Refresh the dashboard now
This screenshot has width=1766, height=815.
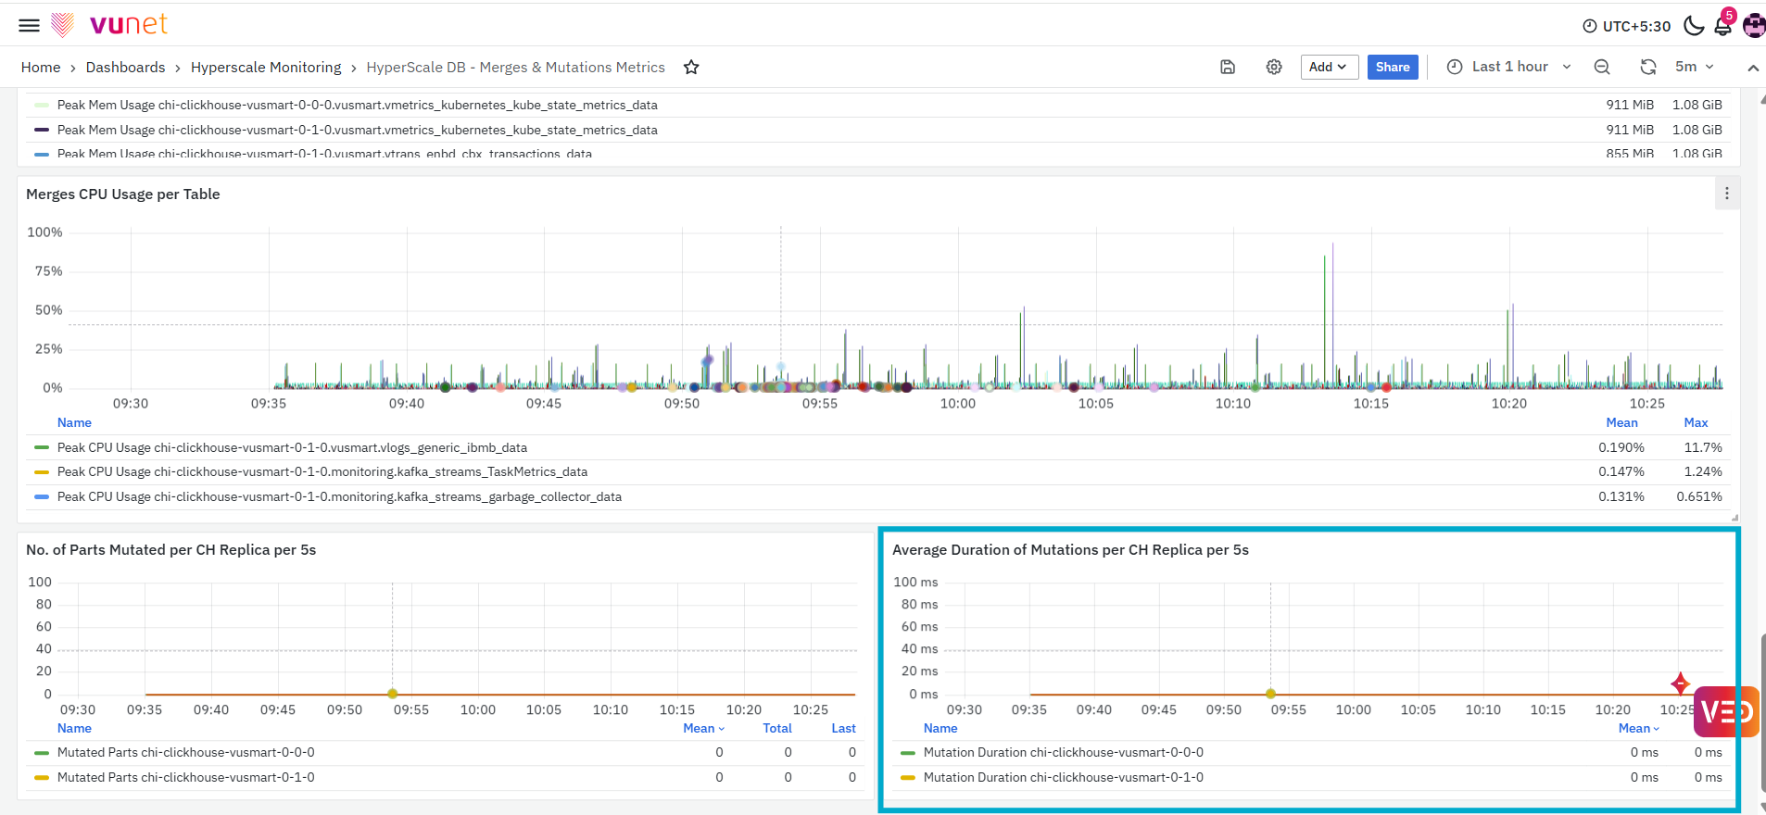click(1648, 67)
